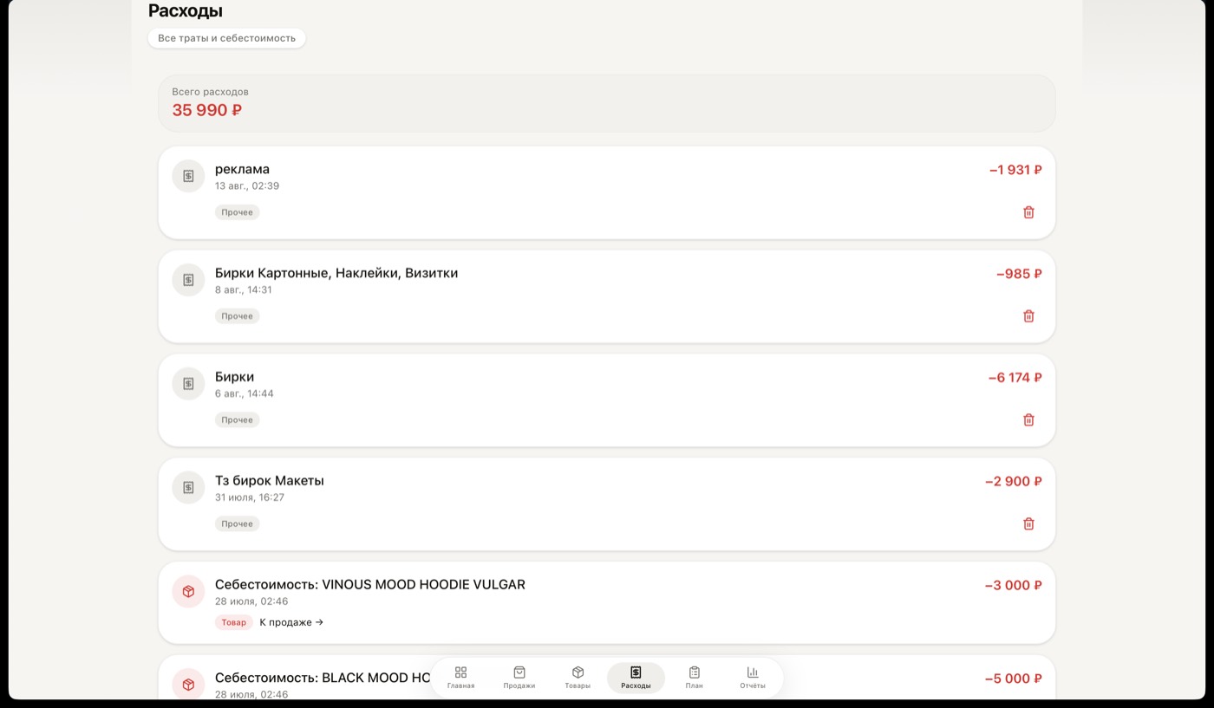1214x708 pixels.
Task: Click the amount «−2 900 ₽»
Action: coord(1014,481)
